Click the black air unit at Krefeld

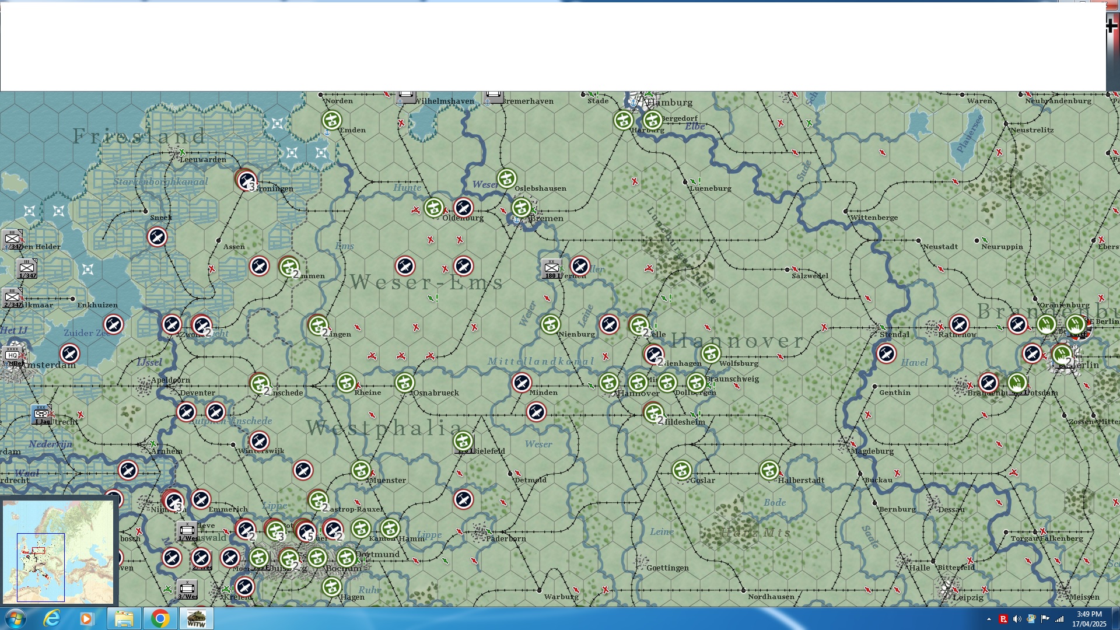coord(244,587)
